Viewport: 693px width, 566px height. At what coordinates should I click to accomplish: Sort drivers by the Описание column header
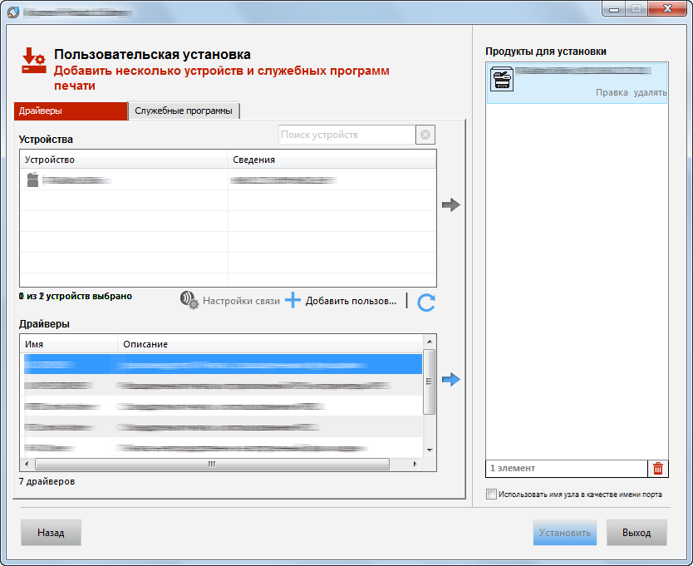click(x=270, y=344)
